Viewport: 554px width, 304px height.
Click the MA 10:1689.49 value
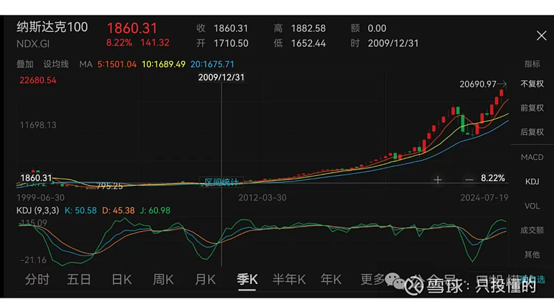(x=163, y=64)
